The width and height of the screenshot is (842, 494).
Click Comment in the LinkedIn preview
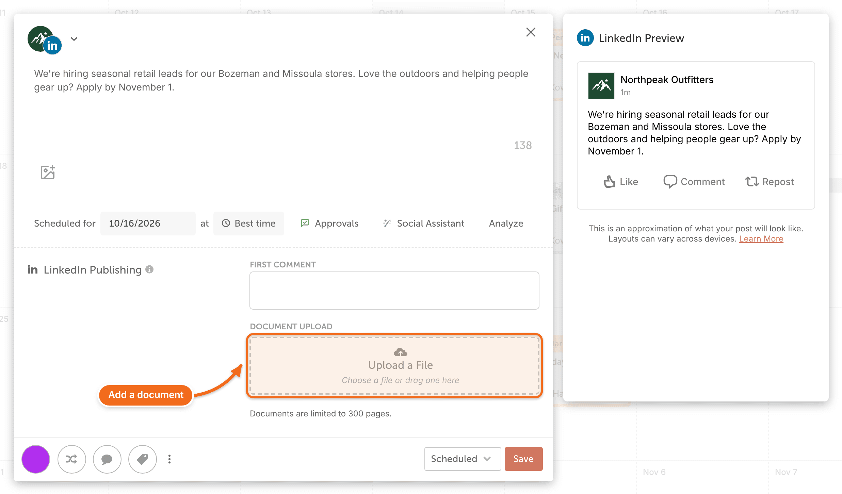694,182
